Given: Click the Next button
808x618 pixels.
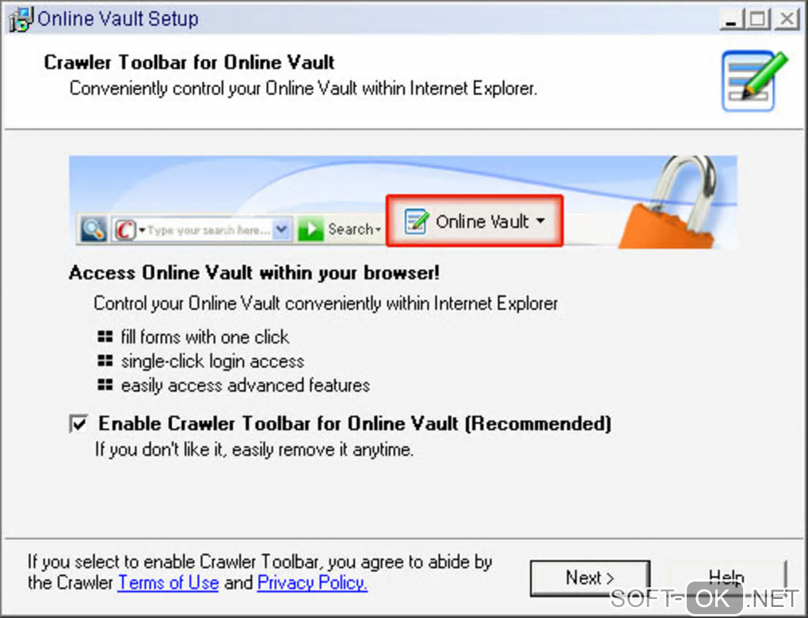Looking at the screenshot, I should (x=590, y=578).
